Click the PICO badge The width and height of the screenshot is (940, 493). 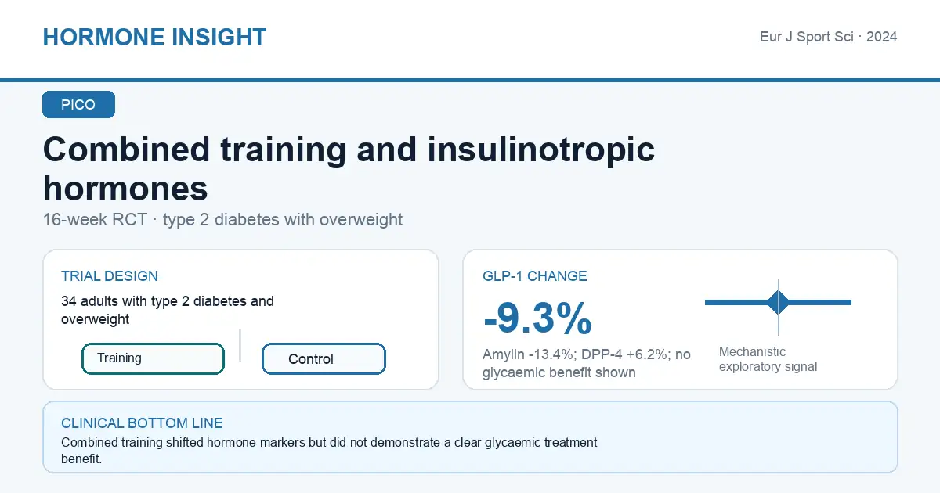[78, 105]
